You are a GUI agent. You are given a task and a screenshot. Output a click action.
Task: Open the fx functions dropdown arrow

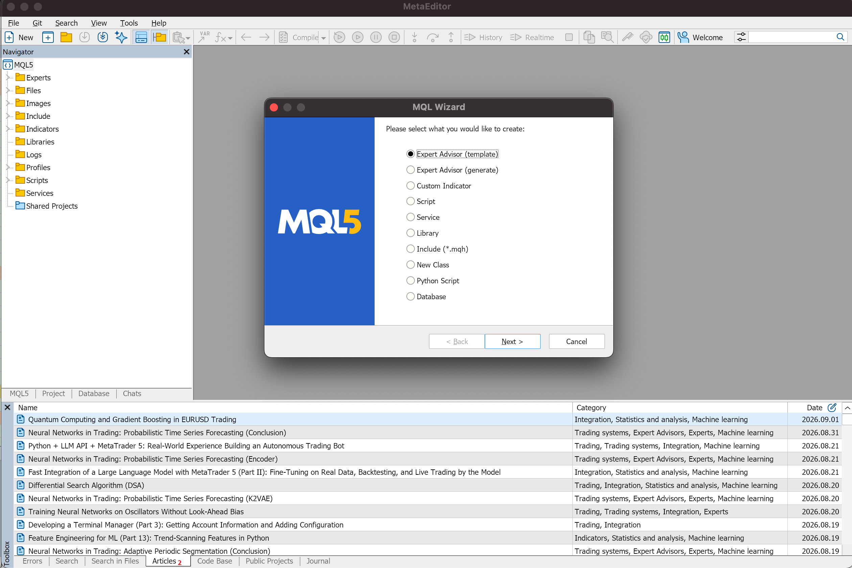[x=230, y=38]
